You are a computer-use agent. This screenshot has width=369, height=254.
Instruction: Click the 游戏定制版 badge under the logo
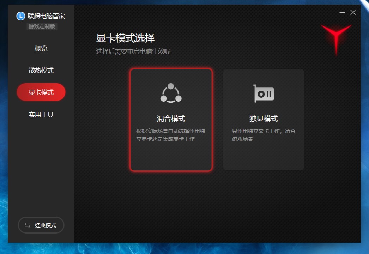click(42, 26)
